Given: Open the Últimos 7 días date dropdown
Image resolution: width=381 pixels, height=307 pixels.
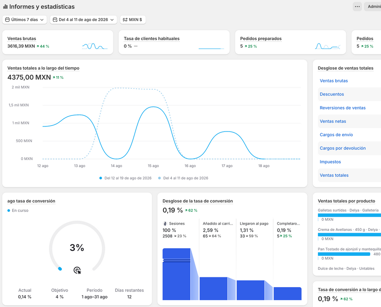Looking at the screenshot, I should click(x=25, y=19).
